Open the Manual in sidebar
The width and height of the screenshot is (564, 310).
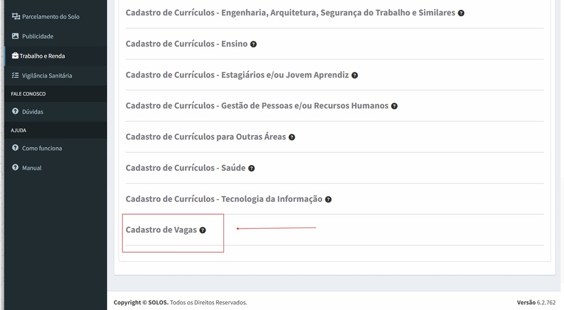pyautogui.click(x=32, y=168)
